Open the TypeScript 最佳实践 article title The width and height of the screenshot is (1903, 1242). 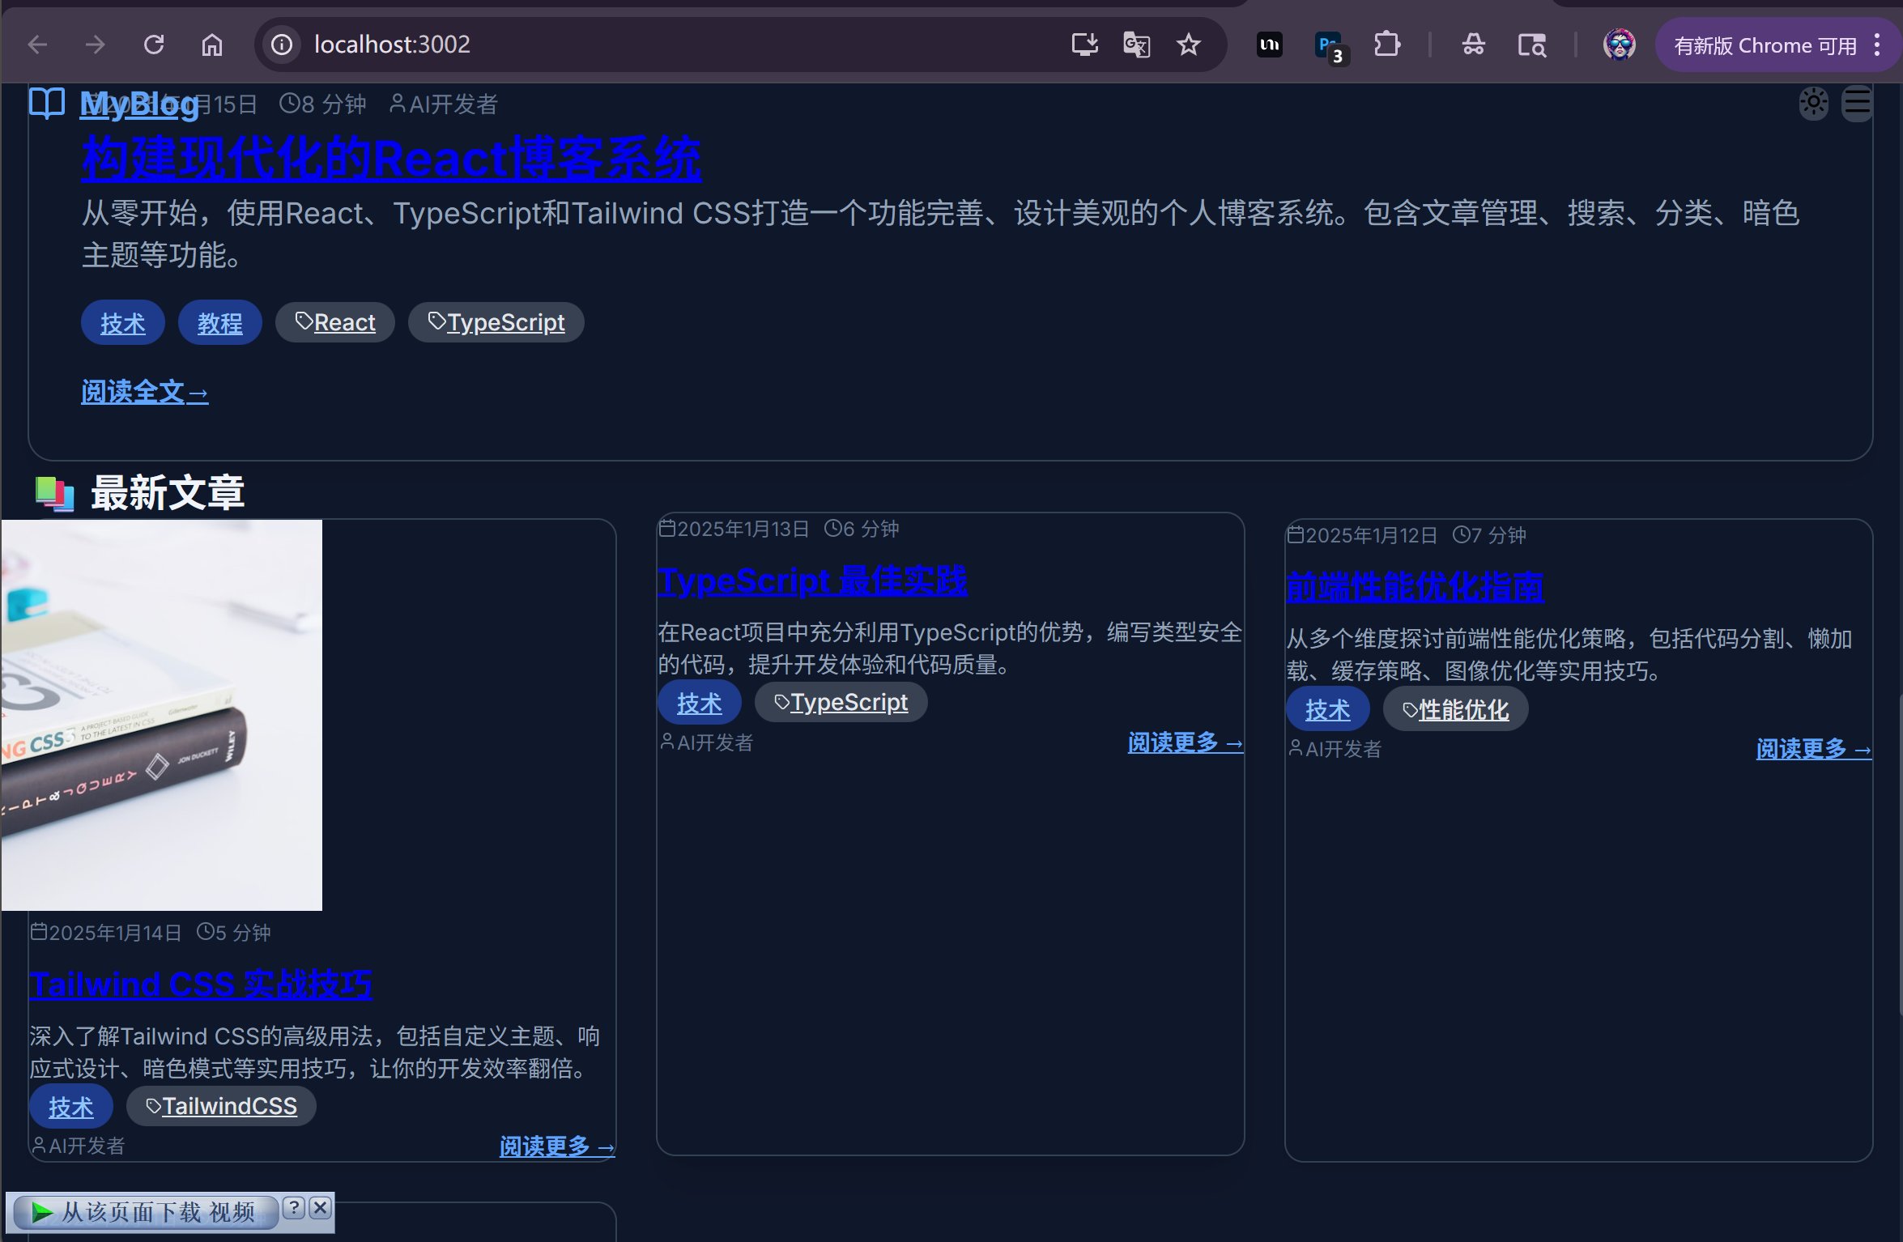pos(812,581)
